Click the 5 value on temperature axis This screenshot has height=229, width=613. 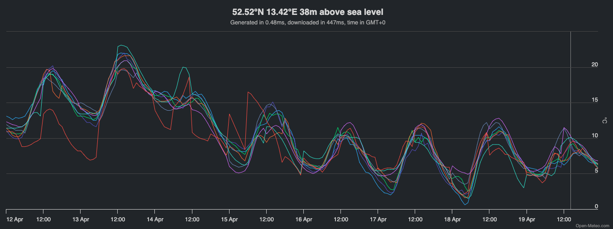[596, 171]
